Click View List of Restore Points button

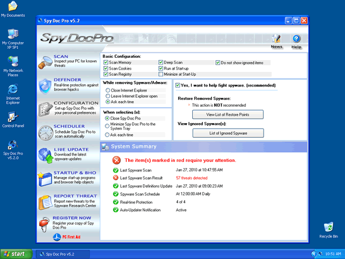click(x=220, y=114)
